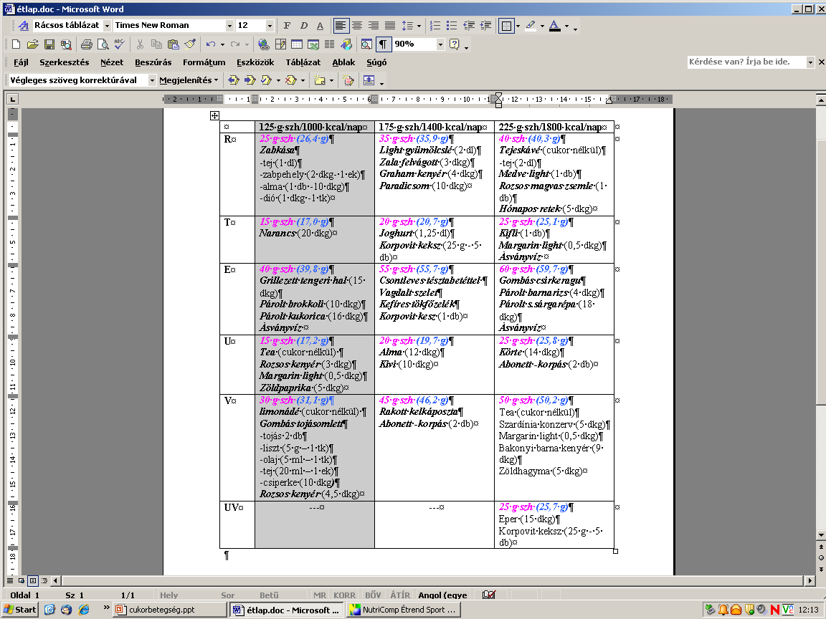
Task: Click the numbered list icon
Action: [435, 25]
